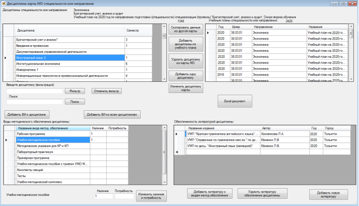Open the Excel-документ export button
The height and width of the screenshot is (206, 359).
(x=234, y=101)
